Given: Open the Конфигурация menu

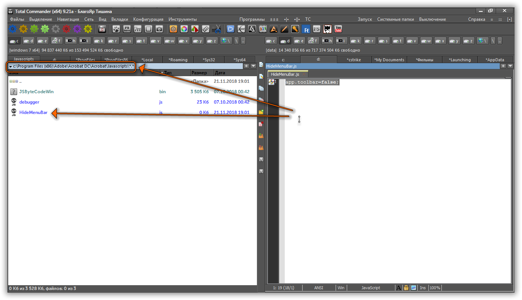Looking at the screenshot, I should tap(148, 19).
